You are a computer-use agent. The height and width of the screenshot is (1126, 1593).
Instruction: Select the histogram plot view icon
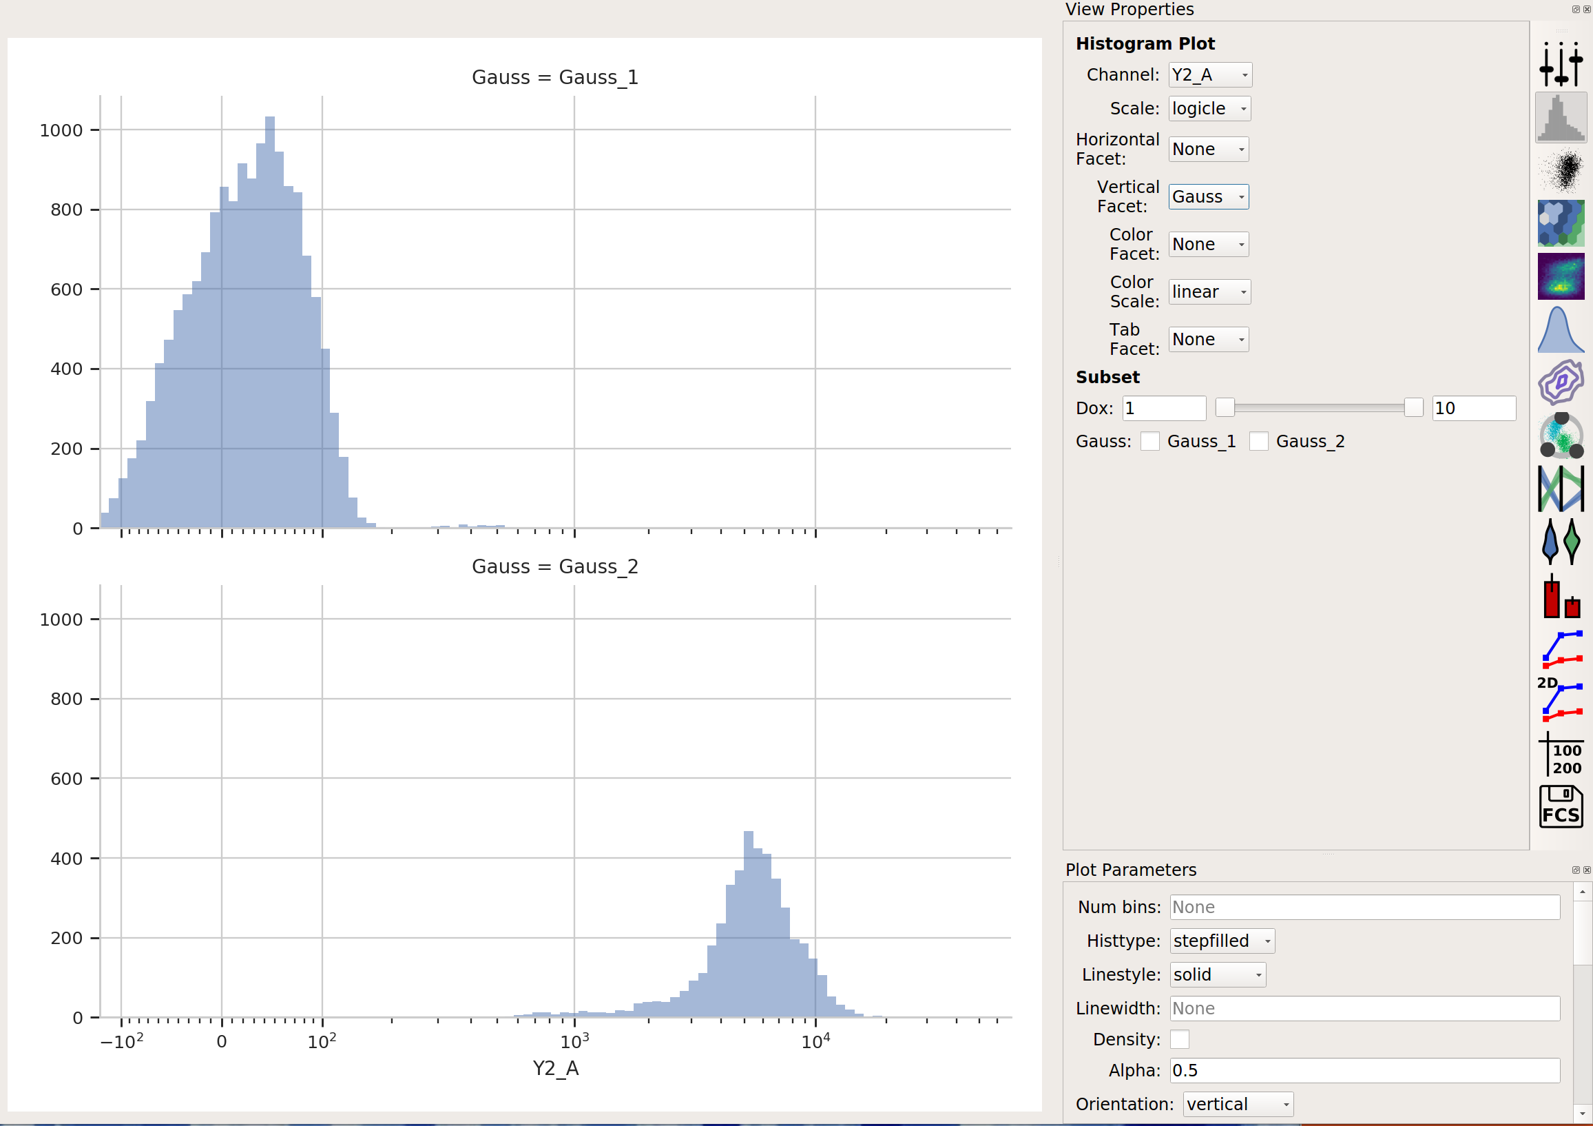[1561, 117]
